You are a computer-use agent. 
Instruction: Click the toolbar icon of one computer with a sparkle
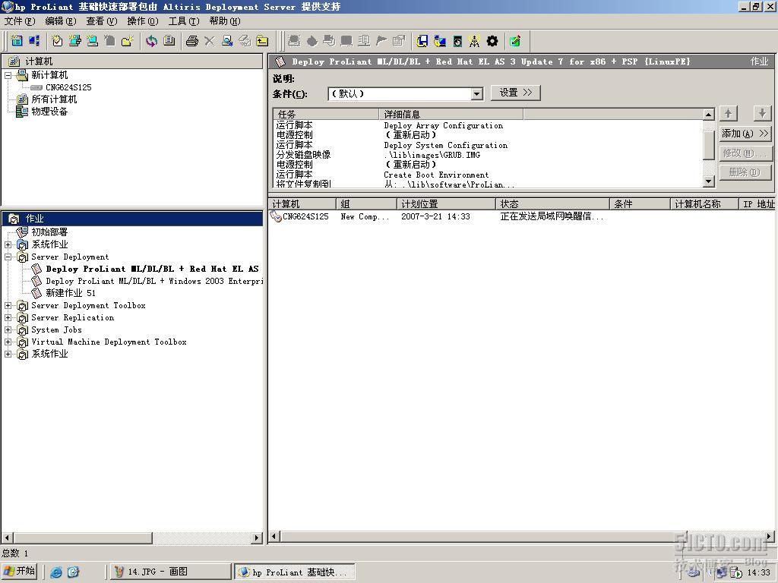[92, 41]
